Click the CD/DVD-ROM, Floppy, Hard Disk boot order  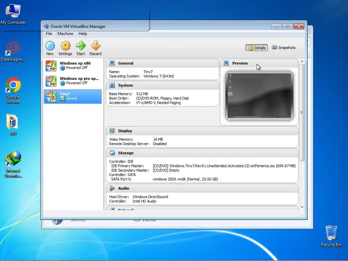pos(162,98)
